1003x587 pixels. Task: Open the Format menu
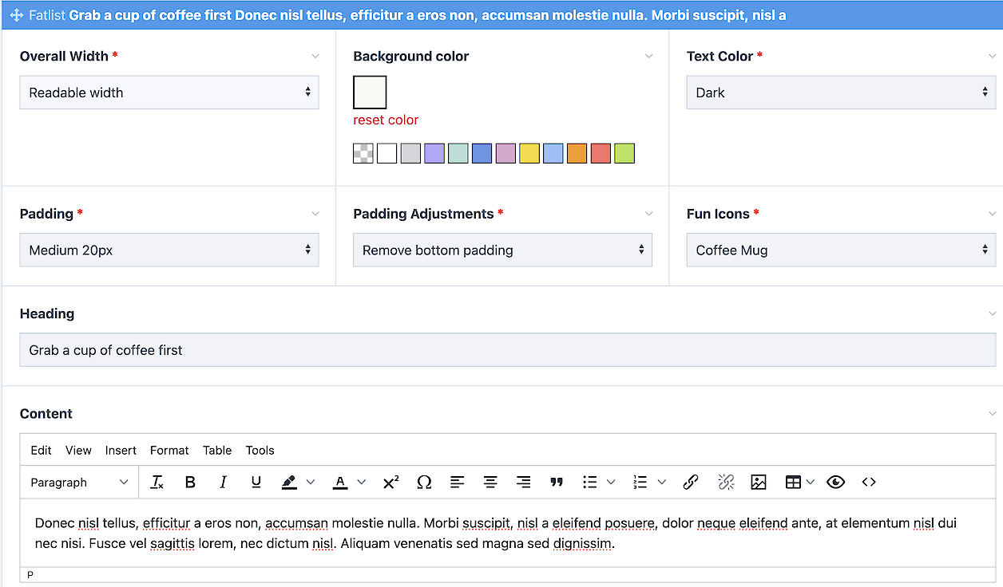pyautogui.click(x=169, y=451)
